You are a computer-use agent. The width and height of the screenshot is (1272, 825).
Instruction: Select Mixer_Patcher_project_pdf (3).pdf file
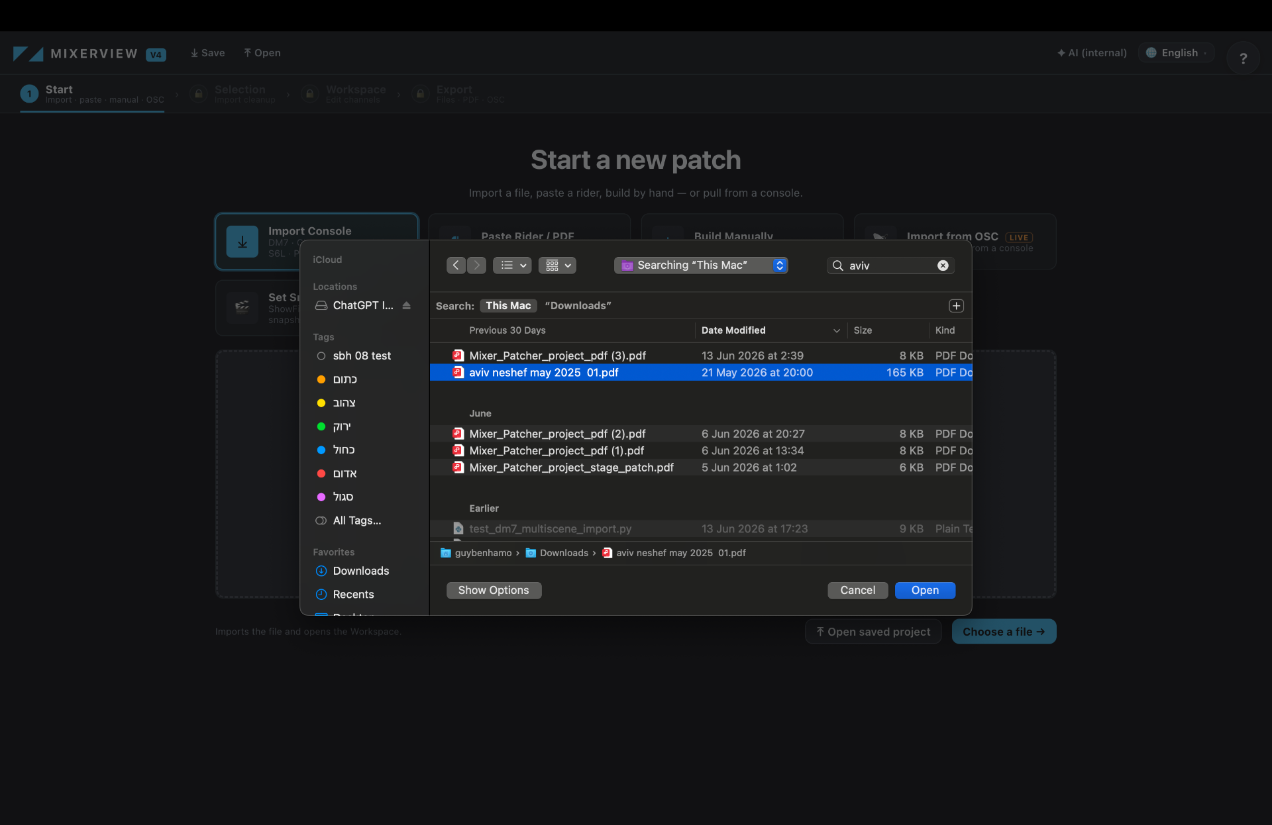coord(701,356)
